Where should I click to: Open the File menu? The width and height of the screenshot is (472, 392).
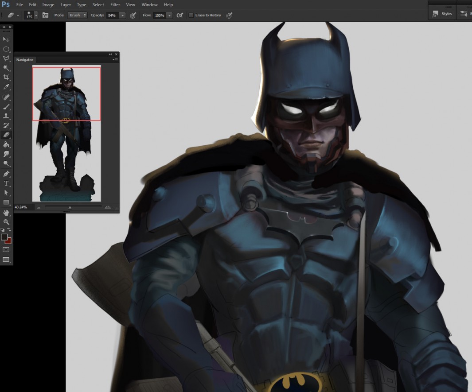click(20, 4)
